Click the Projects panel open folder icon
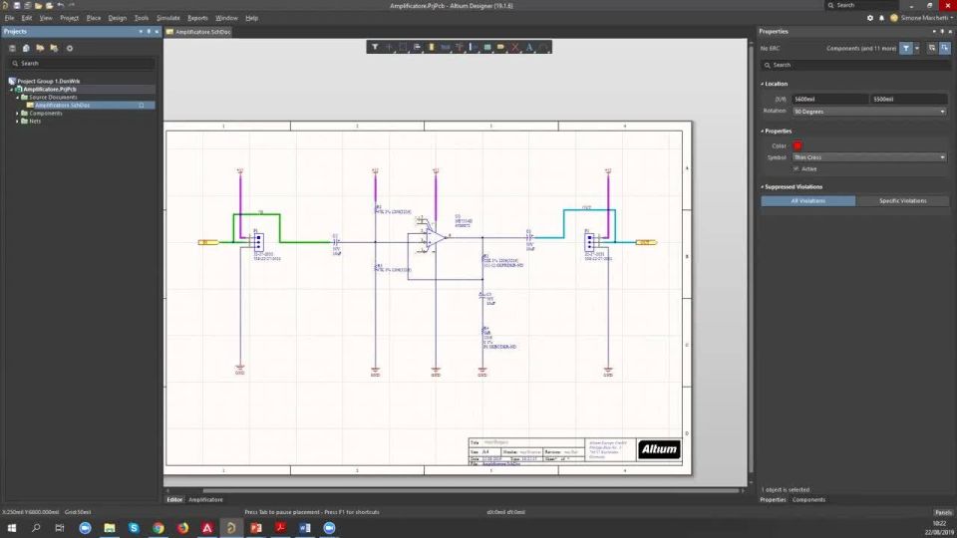The image size is (957, 538). click(40, 48)
